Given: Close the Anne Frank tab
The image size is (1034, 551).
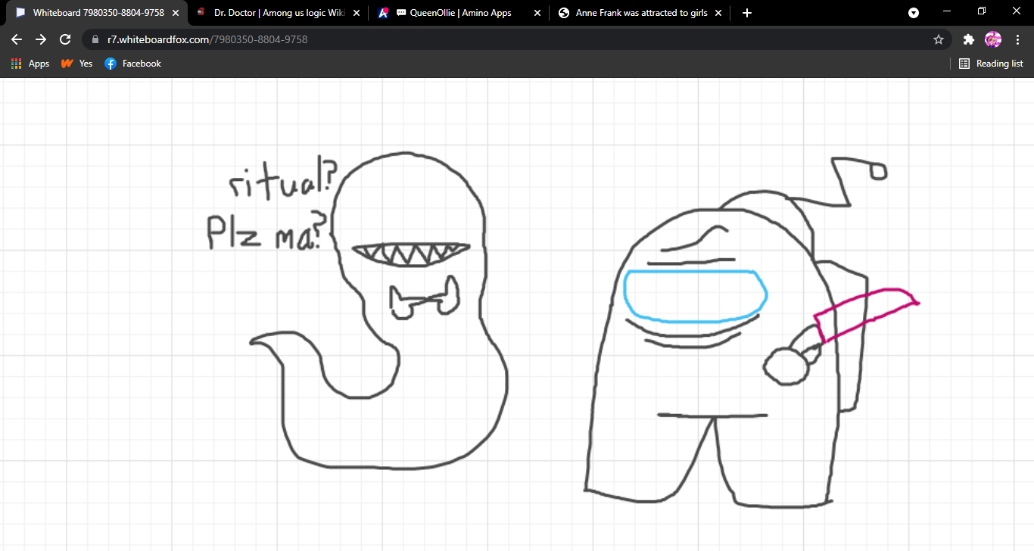Looking at the screenshot, I should click(718, 13).
